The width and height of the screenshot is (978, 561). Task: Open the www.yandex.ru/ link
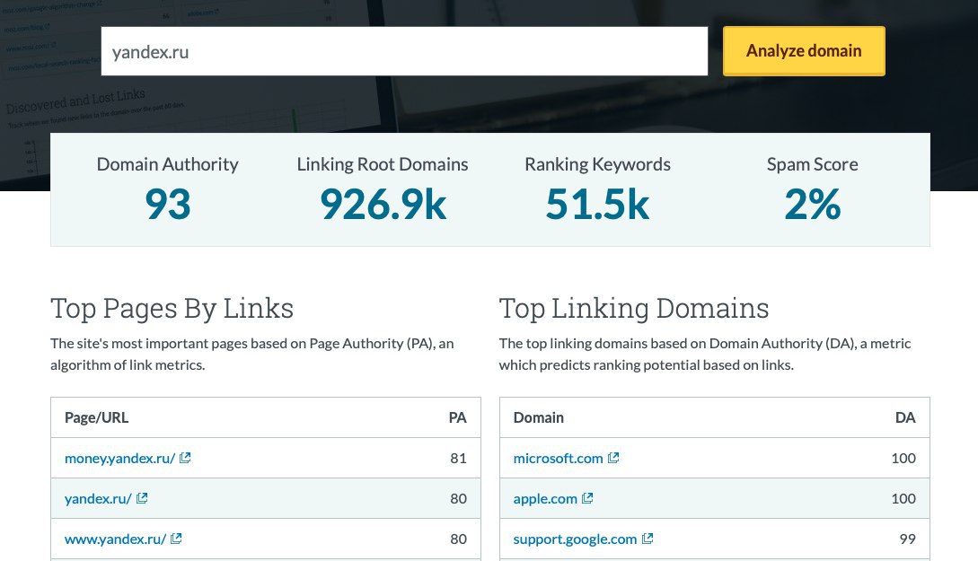click(x=115, y=539)
